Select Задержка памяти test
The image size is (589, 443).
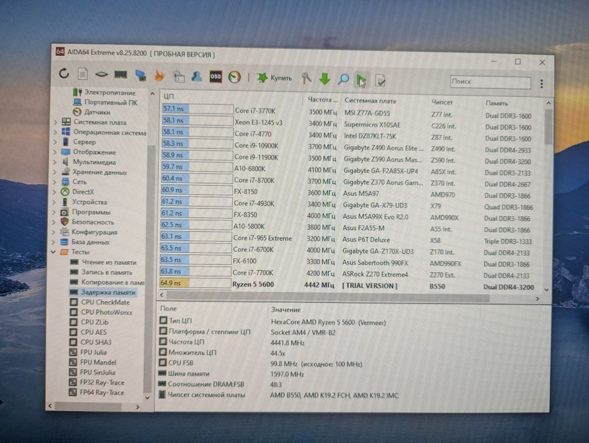click(x=103, y=292)
